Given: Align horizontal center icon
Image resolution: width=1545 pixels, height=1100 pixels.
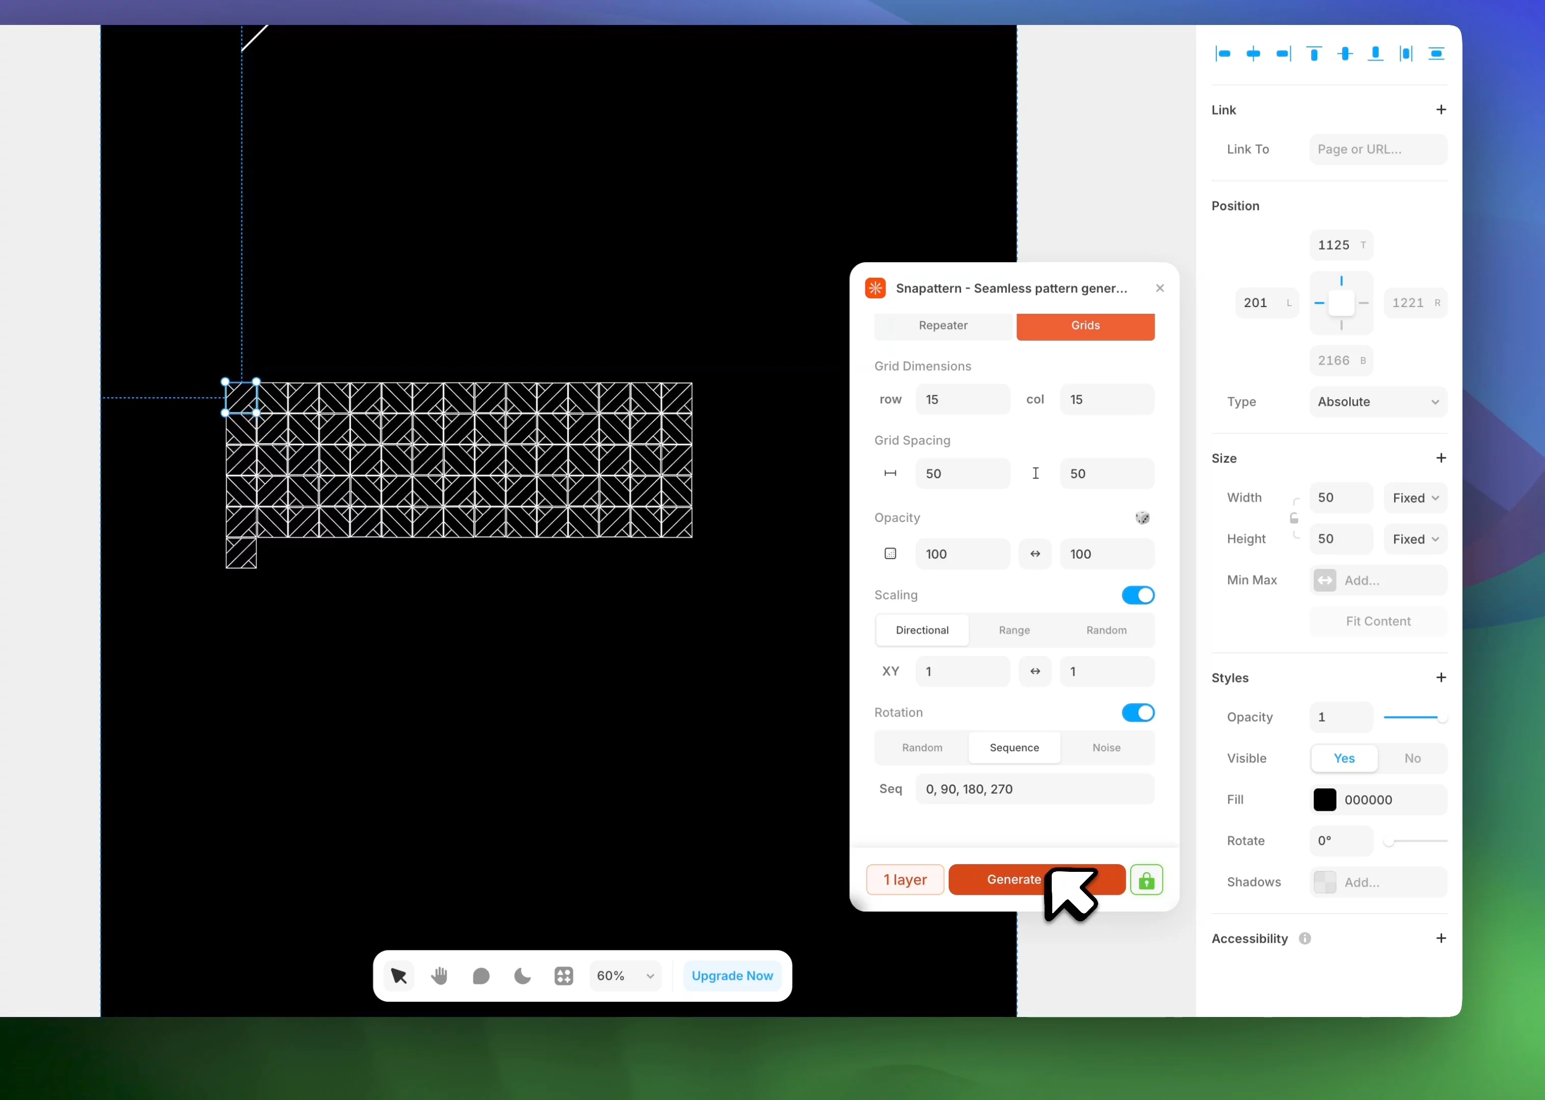Looking at the screenshot, I should point(1253,53).
